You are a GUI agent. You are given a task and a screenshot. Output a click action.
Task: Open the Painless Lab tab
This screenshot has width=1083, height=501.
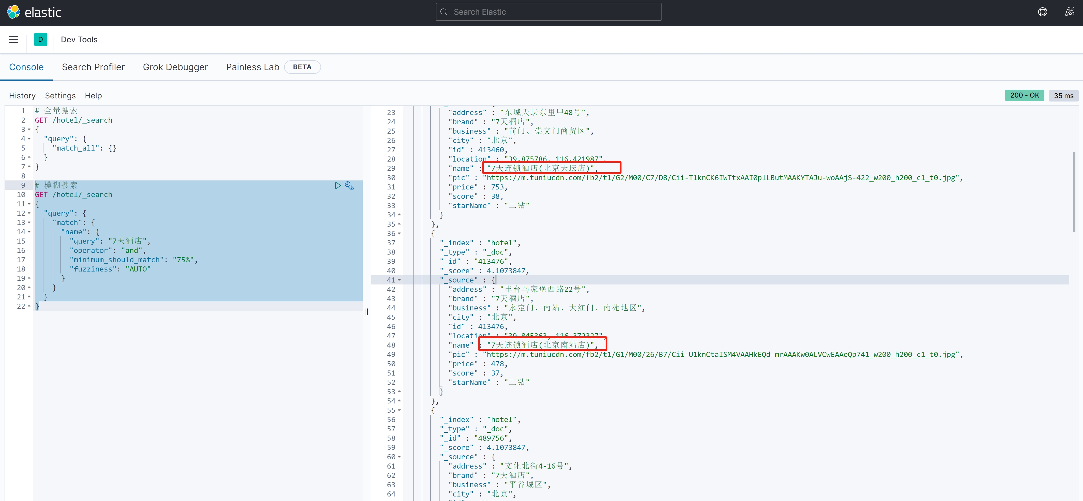[252, 67]
